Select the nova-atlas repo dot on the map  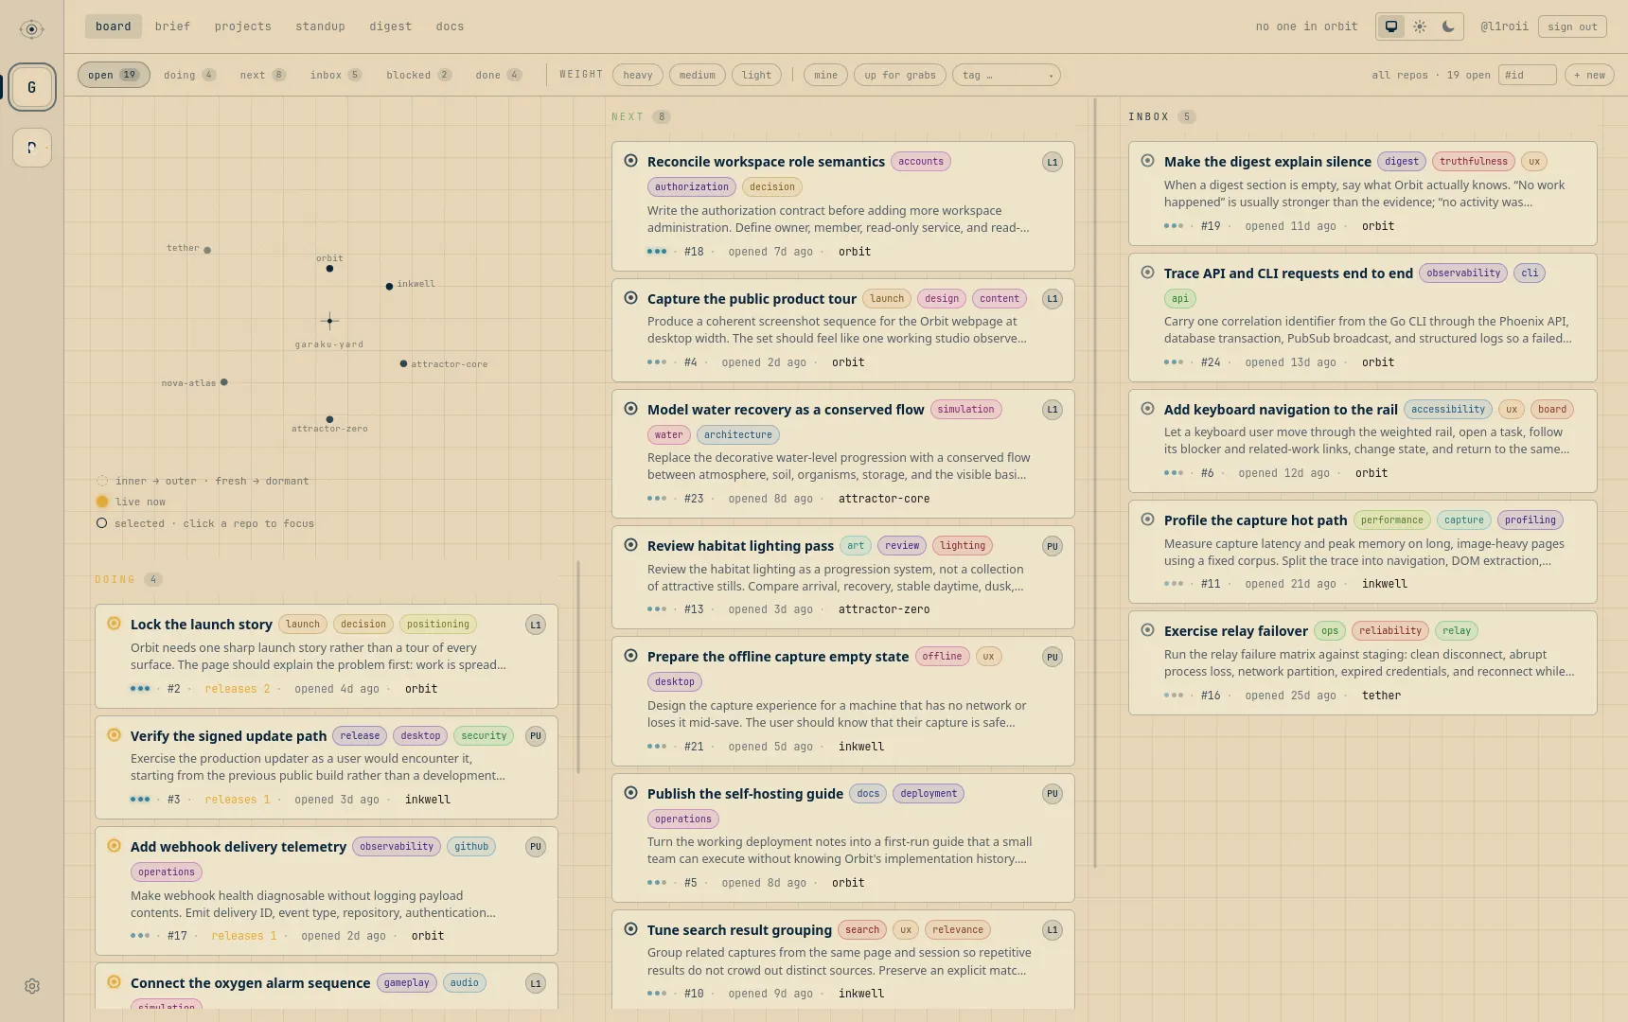[x=224, y=382]
